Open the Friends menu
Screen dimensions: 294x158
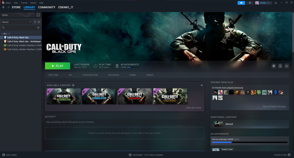point(24,3)
